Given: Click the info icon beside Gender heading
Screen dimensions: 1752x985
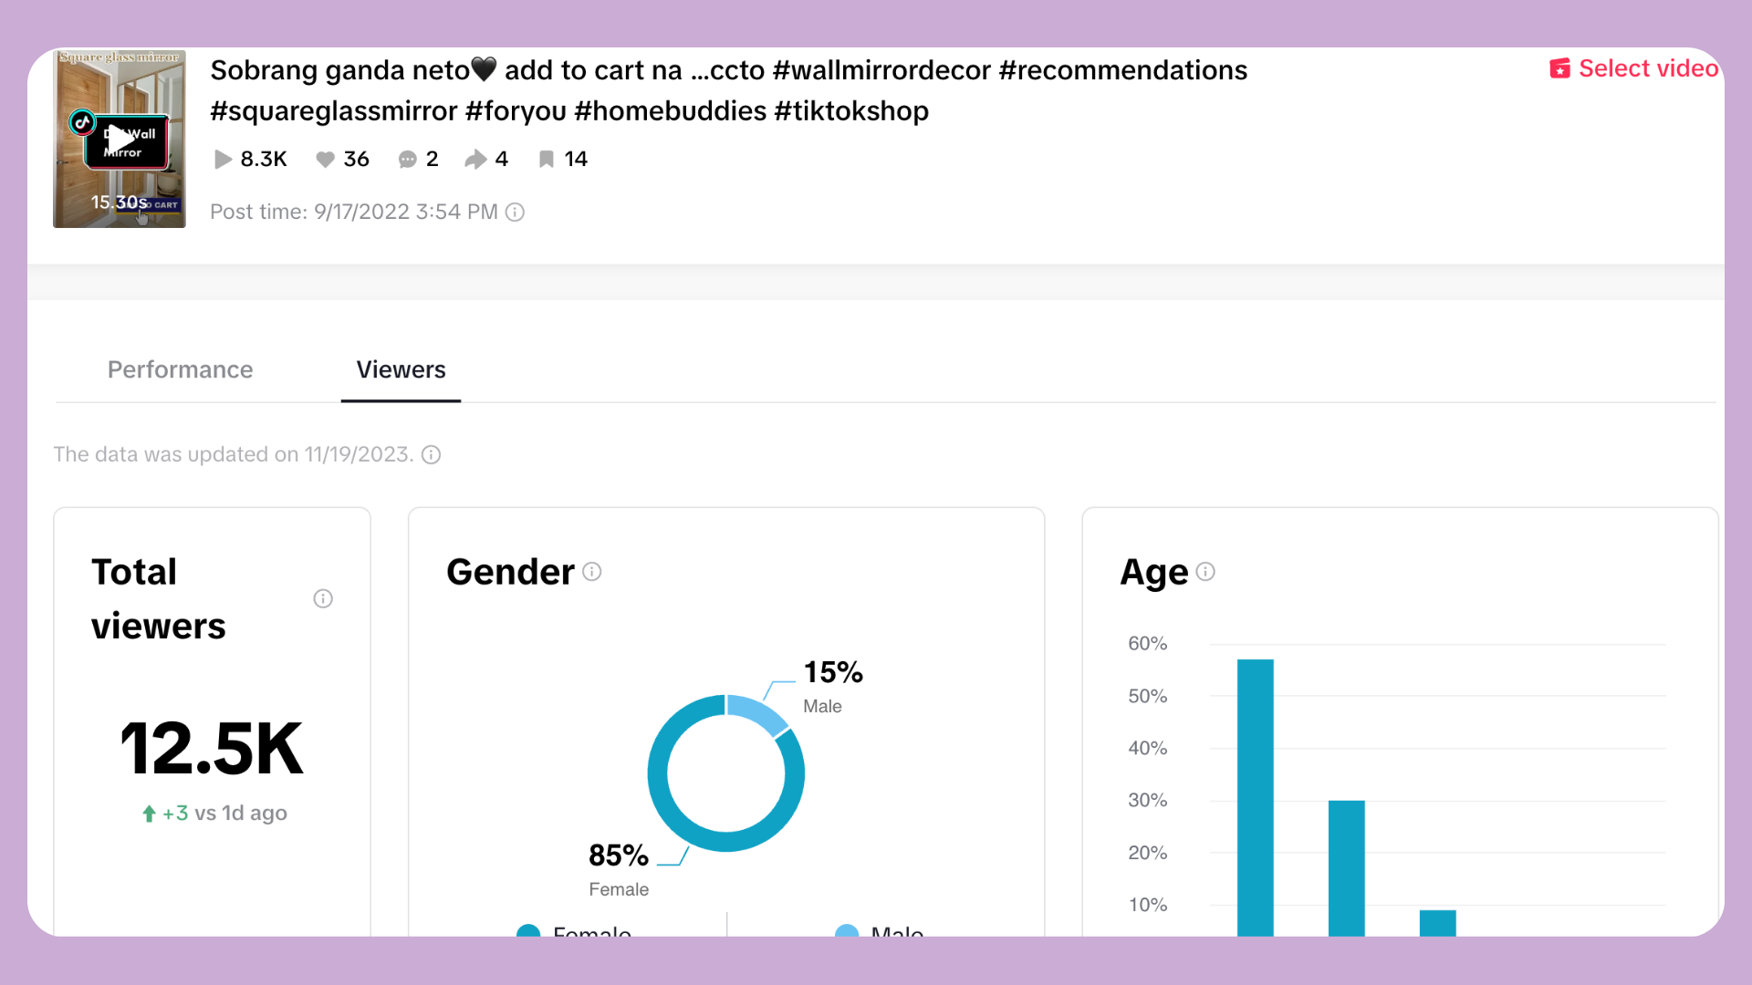Looking at the screenshot, I should click(592, 572).
